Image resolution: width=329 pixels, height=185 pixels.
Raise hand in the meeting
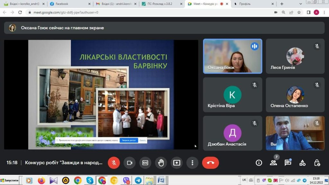pyautogui.click(x=161, y=163)
